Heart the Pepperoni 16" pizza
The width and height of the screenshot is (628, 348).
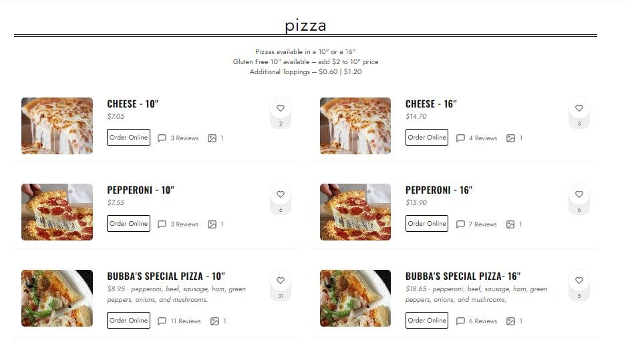coord(579,194)
